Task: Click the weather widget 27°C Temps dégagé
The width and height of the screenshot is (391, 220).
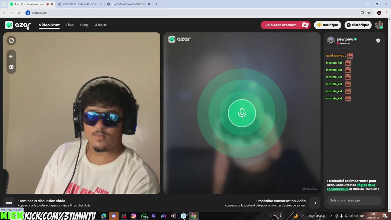Action: [x=309, y=216]
